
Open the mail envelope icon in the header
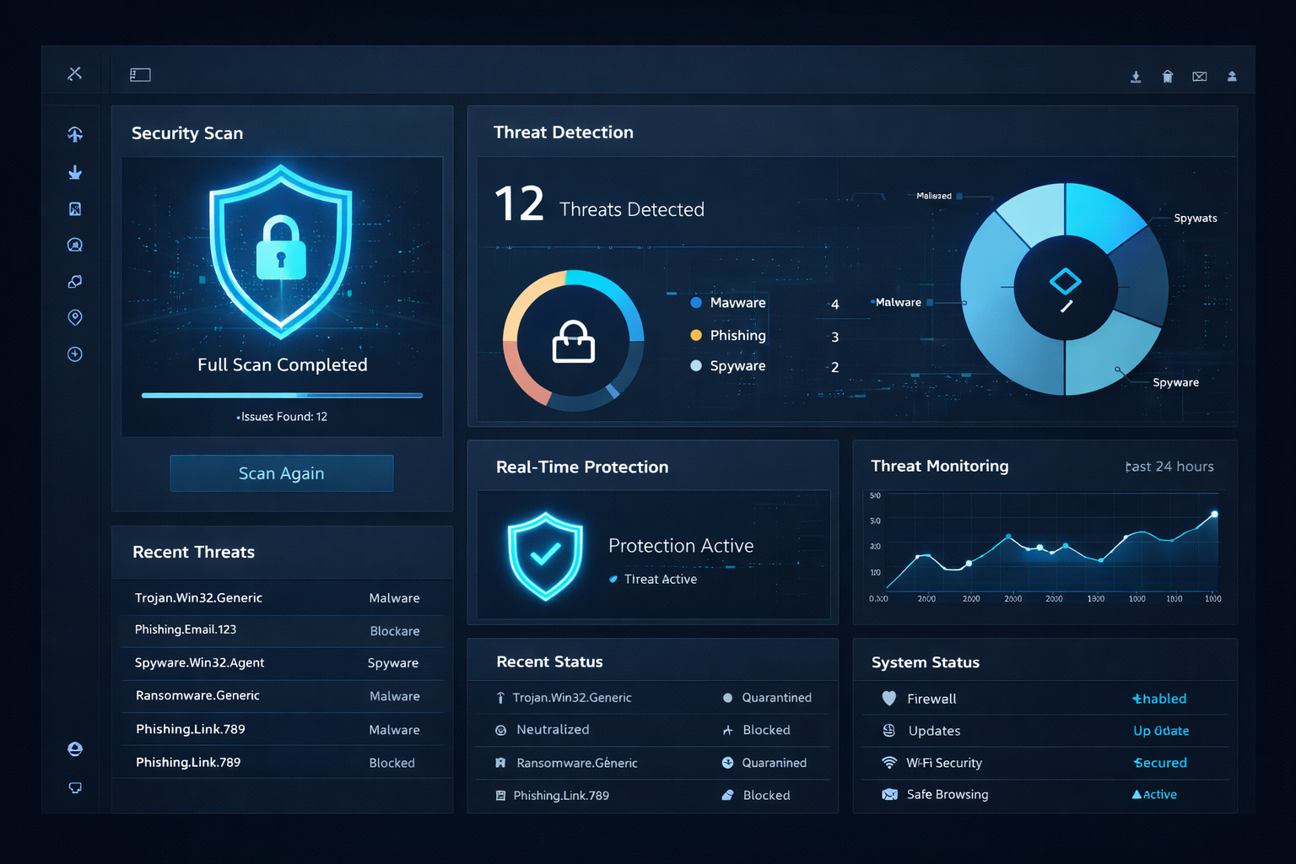pos(1200,77)
